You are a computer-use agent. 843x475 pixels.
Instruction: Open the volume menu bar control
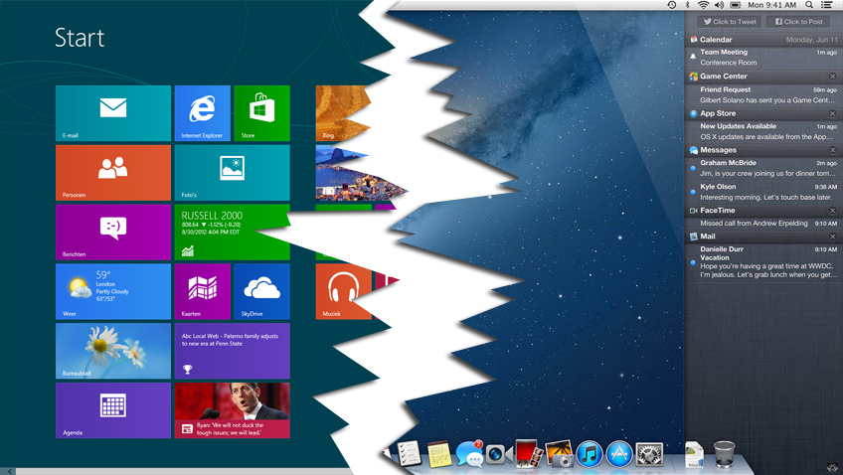[719, 6]
